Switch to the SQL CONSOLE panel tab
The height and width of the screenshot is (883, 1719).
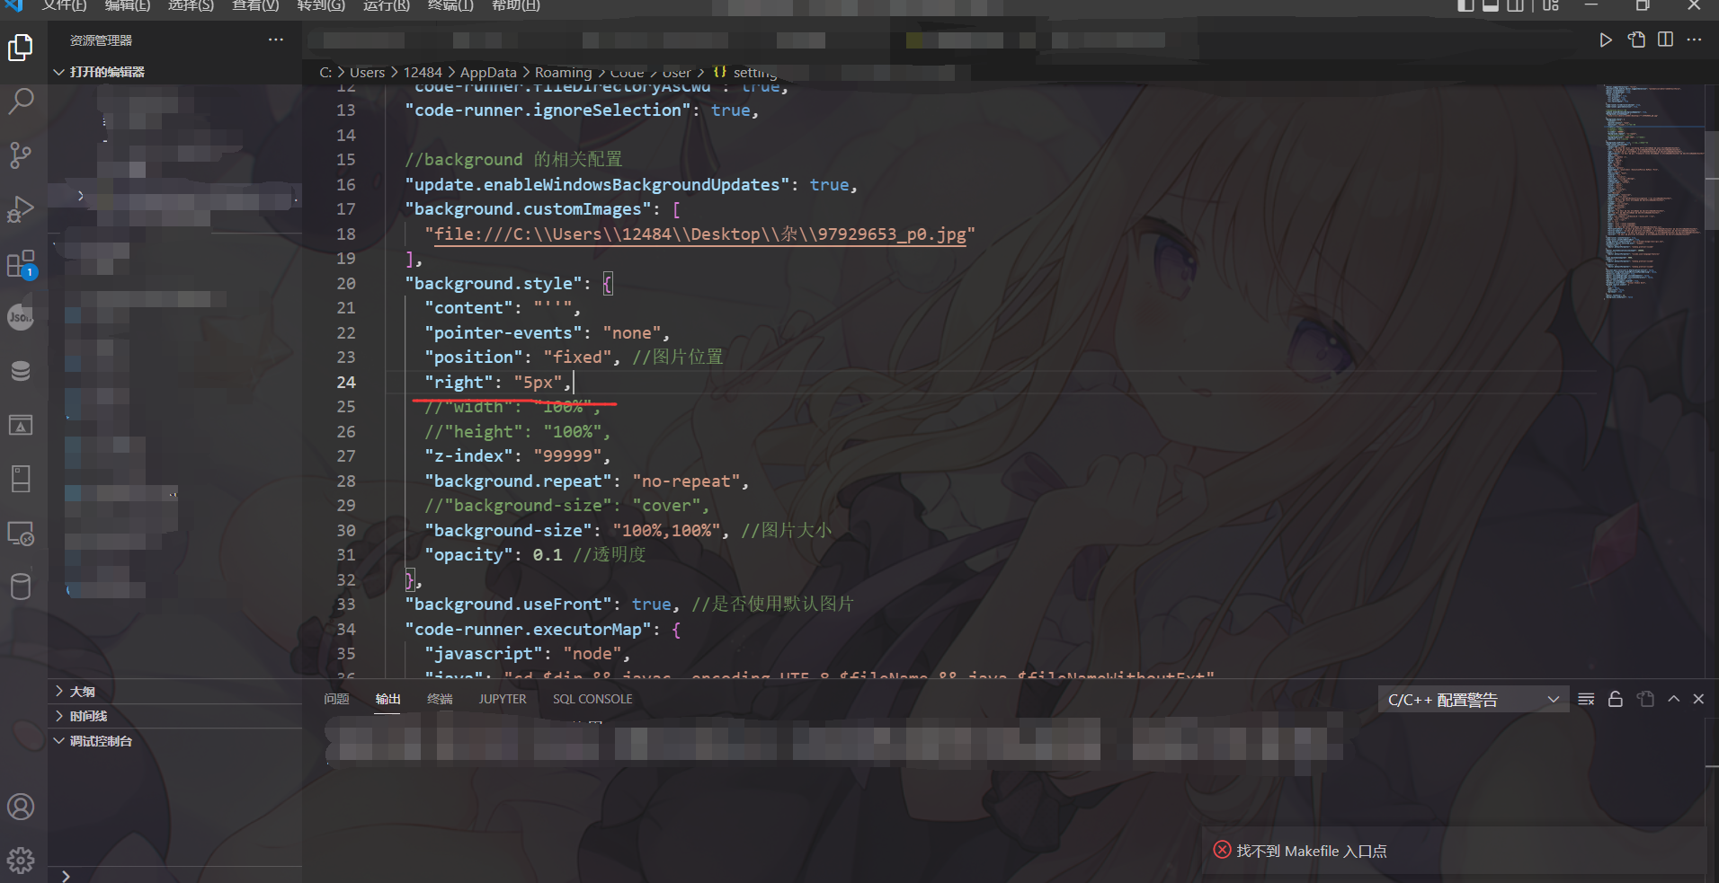coord(592,699)
